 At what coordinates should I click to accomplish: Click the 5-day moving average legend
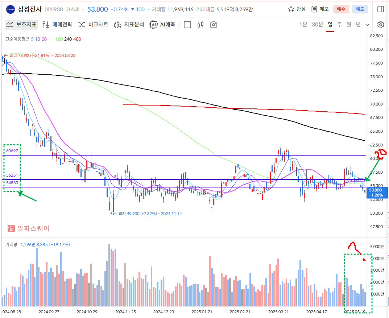coord(32,39)
